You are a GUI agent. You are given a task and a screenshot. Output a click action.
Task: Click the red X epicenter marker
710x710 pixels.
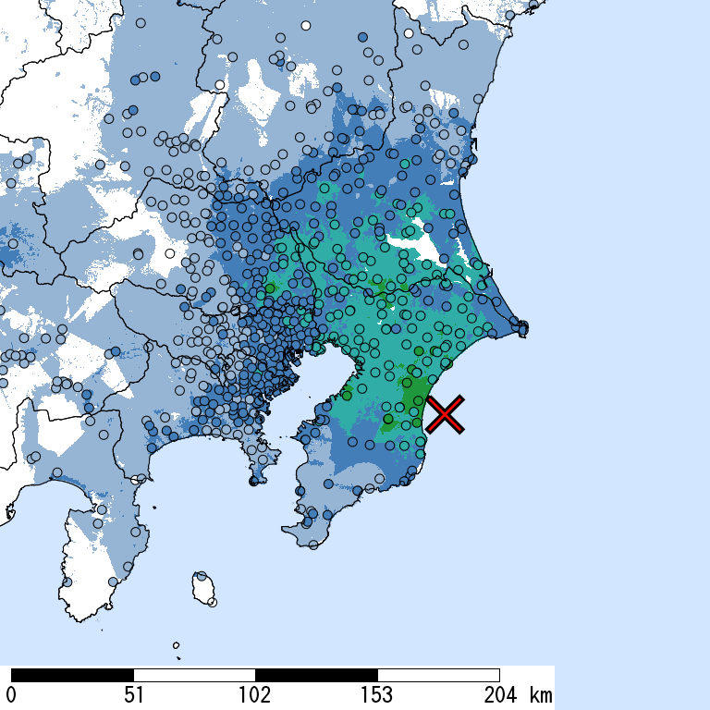pyautogui.click(x=445, y=414)
